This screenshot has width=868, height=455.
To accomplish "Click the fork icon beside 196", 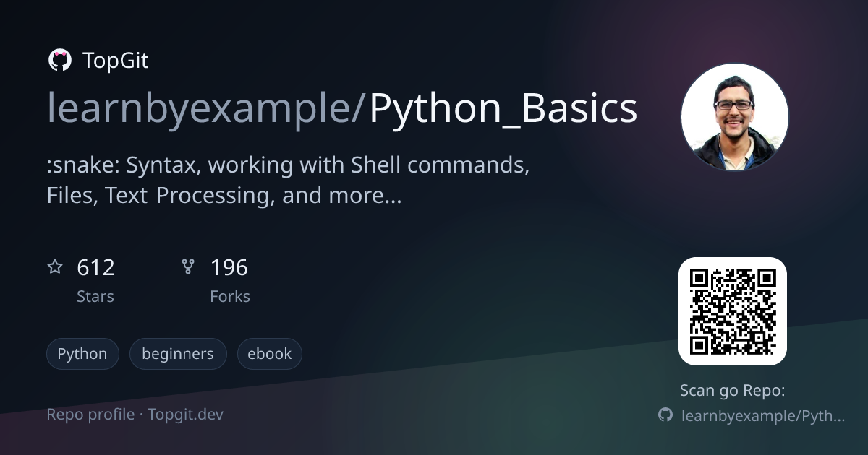I will point(188,268).
